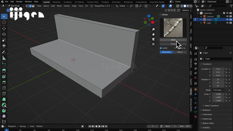Click the Draw button

pos(173,44)
